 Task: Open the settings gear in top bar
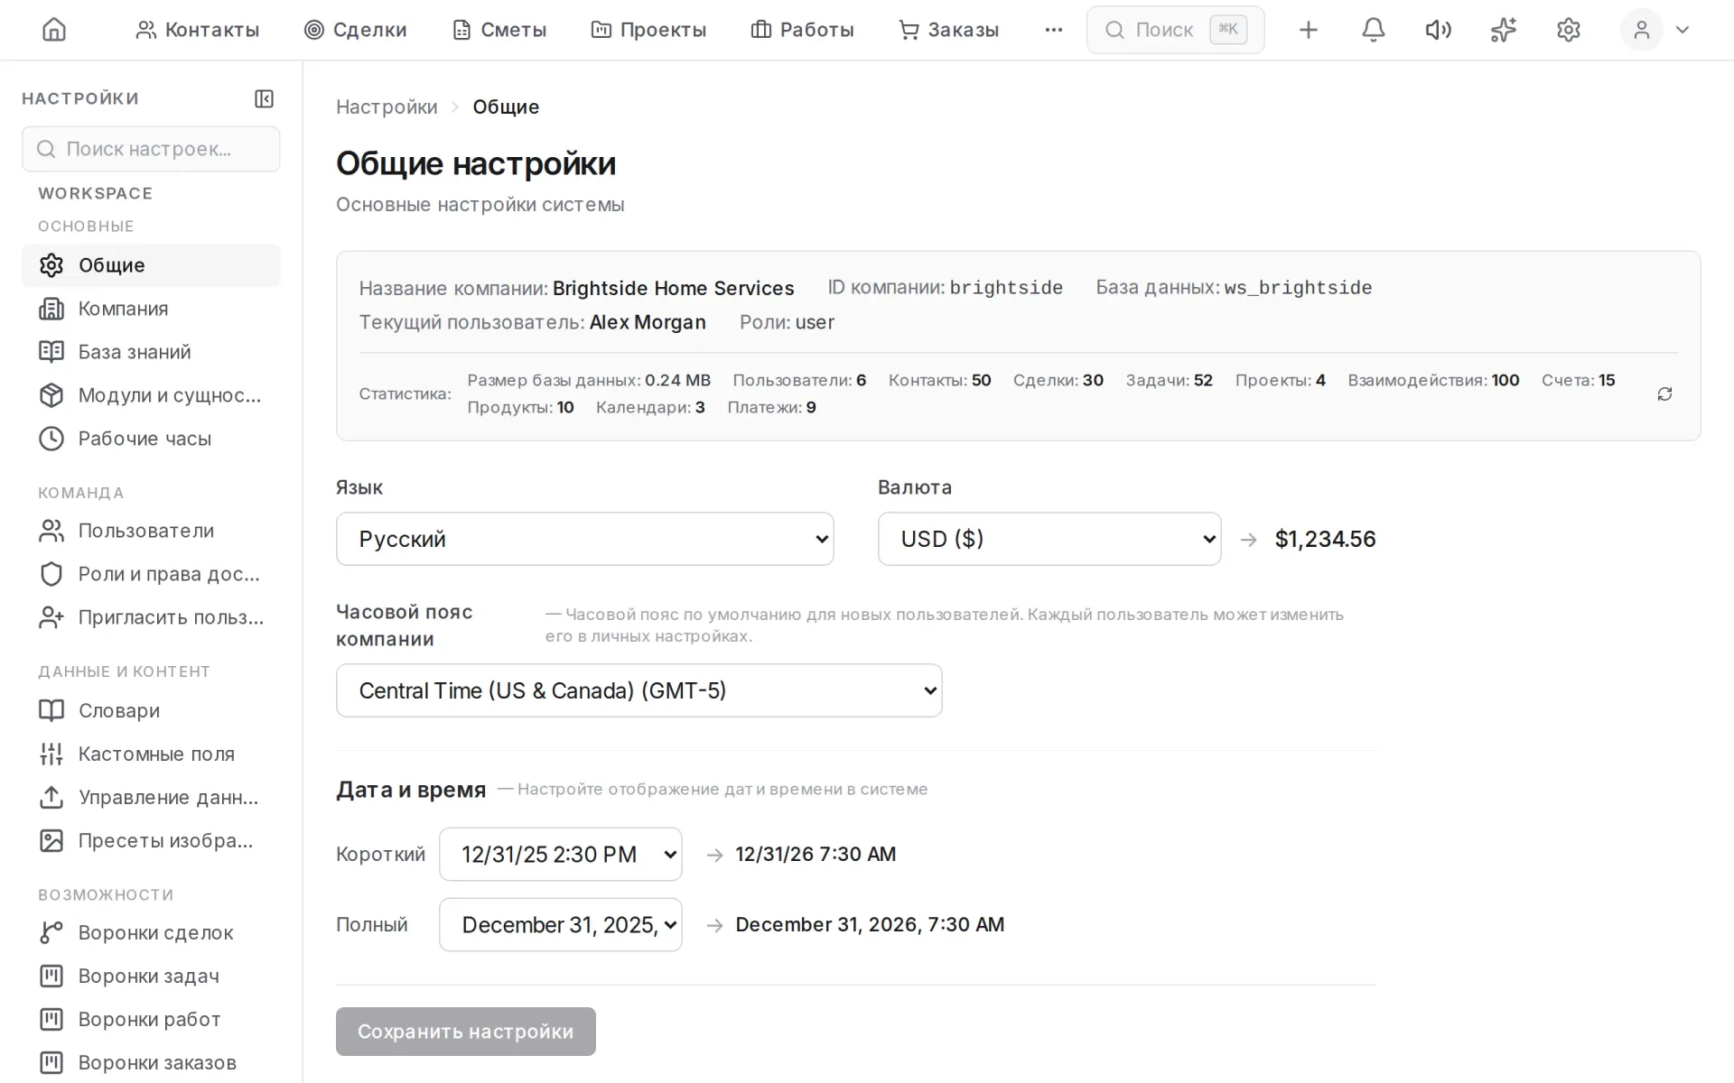tap(1569, 30)
